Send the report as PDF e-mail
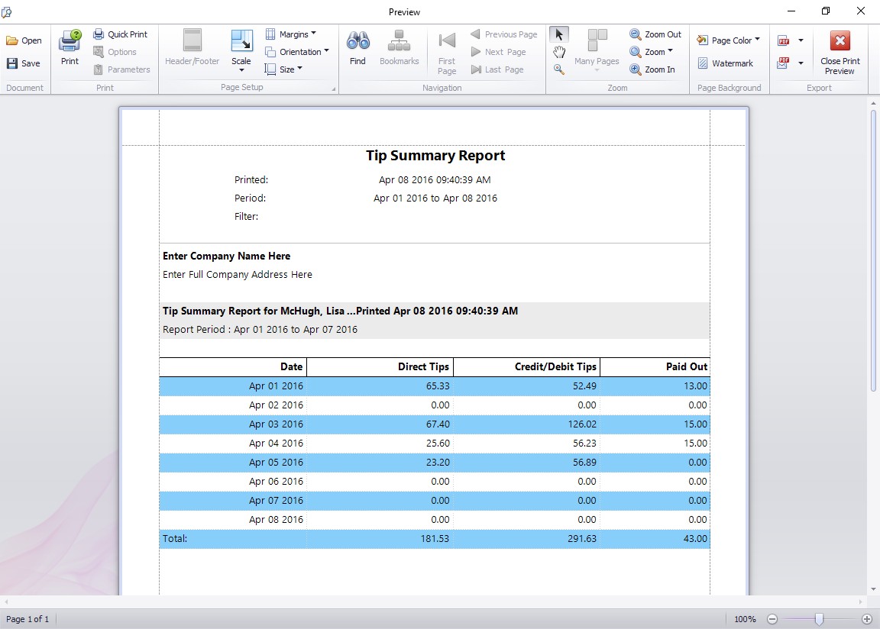The width and height of the screenshot is (880, 629). pyautogui.click(x=784, y=63)
